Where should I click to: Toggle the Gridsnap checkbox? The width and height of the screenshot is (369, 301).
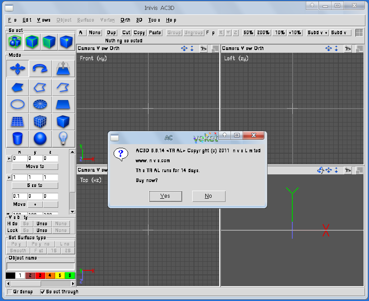[x=9, y=292]
